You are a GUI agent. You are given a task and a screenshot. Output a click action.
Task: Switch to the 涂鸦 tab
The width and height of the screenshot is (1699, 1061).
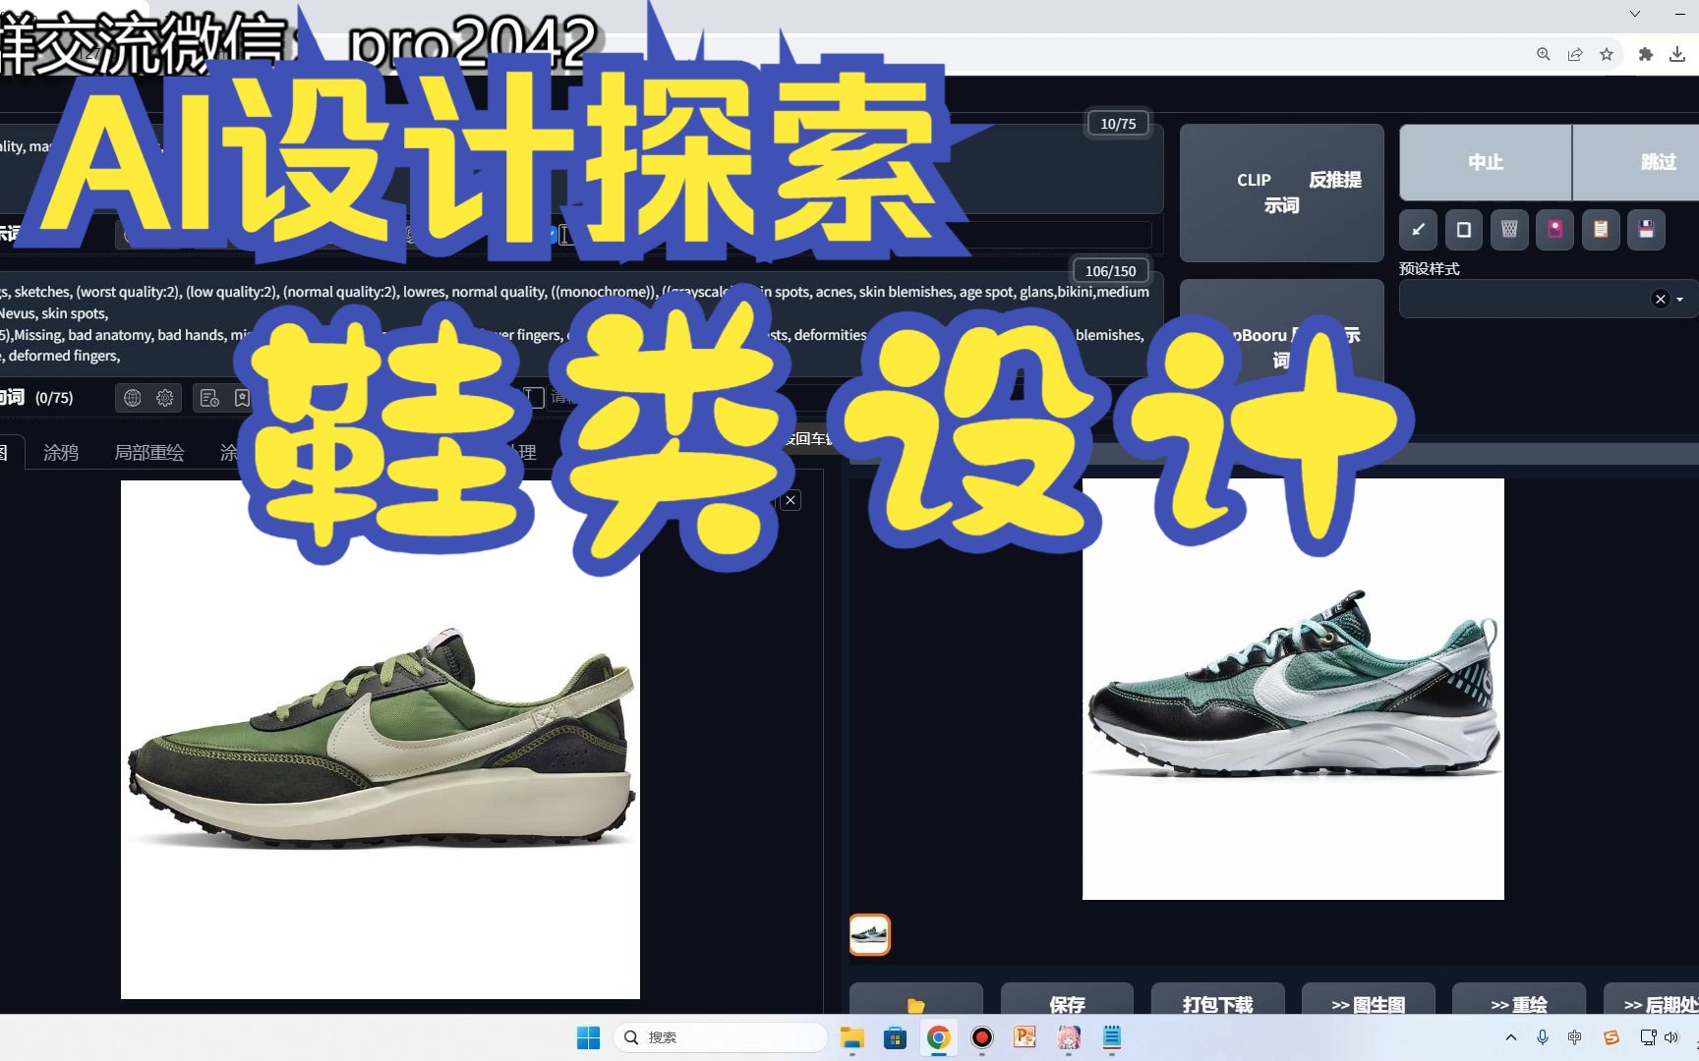click(x=61, y=453)
